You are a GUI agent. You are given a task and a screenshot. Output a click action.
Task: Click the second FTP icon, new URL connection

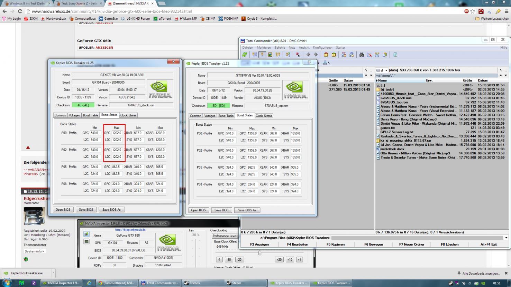(x=352, y=55)
